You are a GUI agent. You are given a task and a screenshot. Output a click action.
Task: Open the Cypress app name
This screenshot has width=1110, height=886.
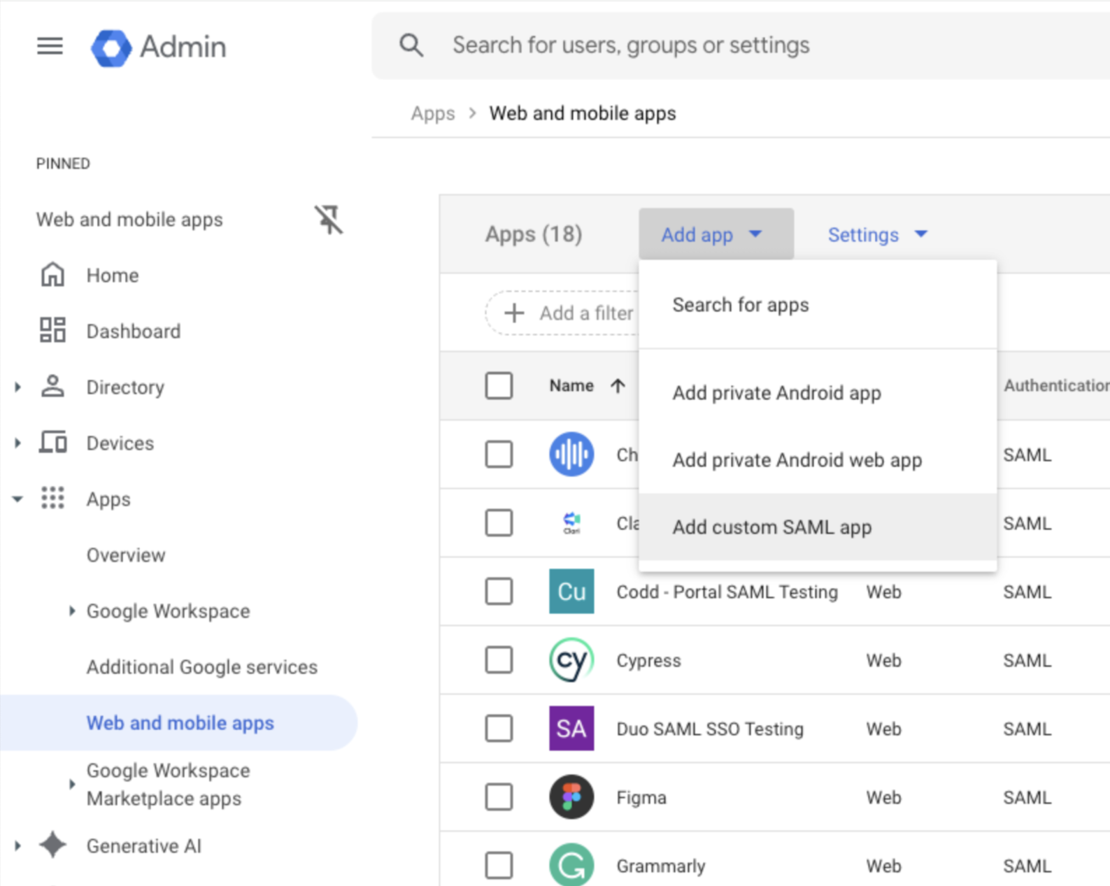(x=648, y=661)
